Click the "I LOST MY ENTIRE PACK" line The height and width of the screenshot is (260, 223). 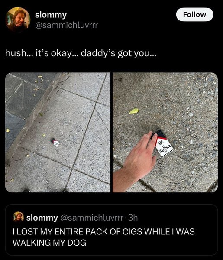[x=104, y=231]
